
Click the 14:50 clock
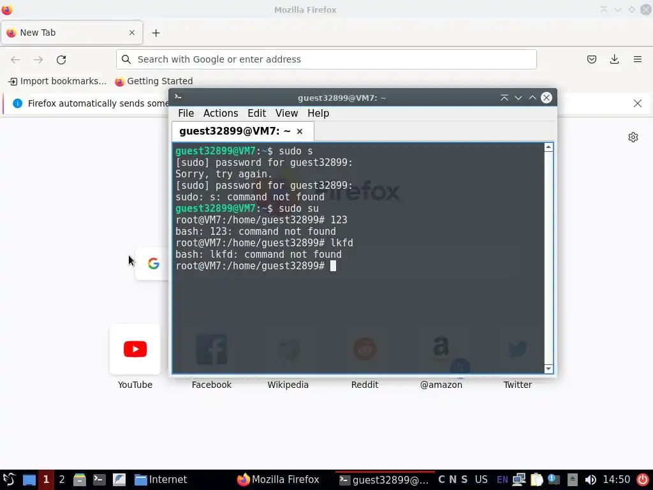(x=617, y=480)
